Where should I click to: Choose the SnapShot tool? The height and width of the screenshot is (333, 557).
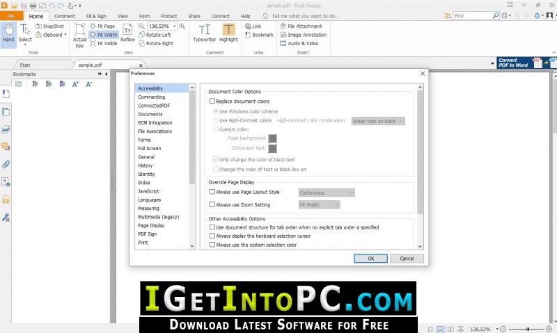click(49, 26)
